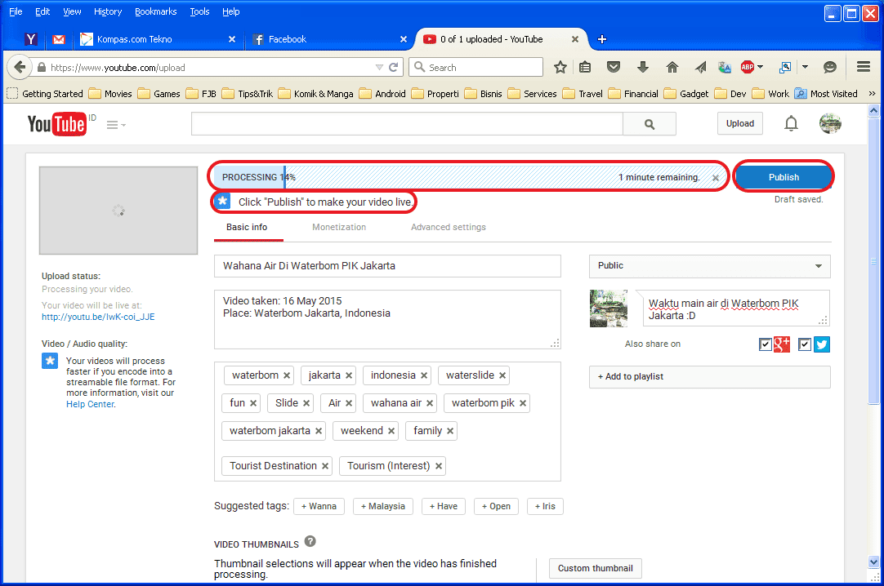Open YouTube notifications bell

click(791, 123)
